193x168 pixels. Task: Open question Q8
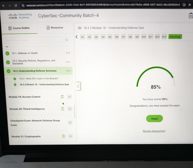point(130,37)
